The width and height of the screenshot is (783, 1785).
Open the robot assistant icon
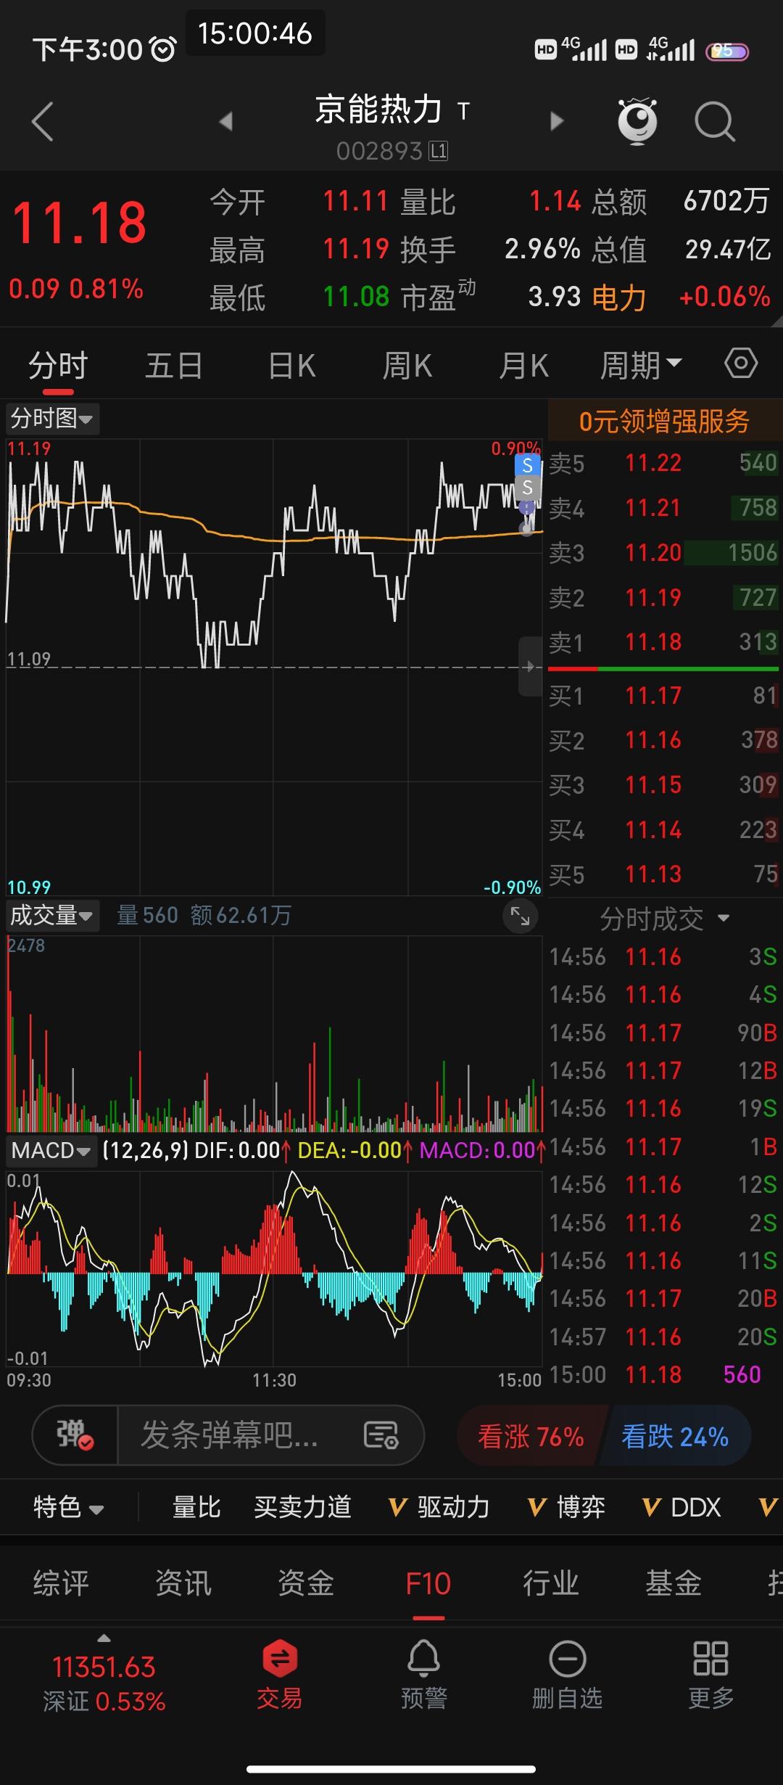[637, 121]
